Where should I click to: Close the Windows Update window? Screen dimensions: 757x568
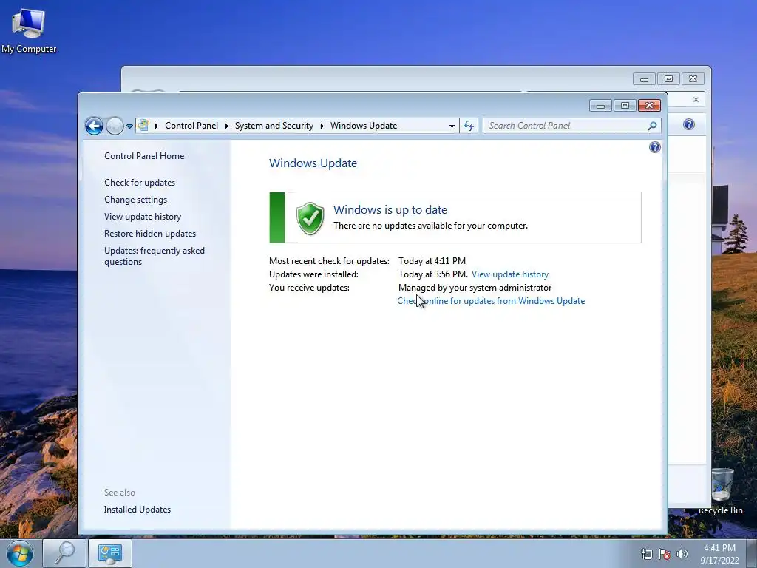click(x=649, y=105)
